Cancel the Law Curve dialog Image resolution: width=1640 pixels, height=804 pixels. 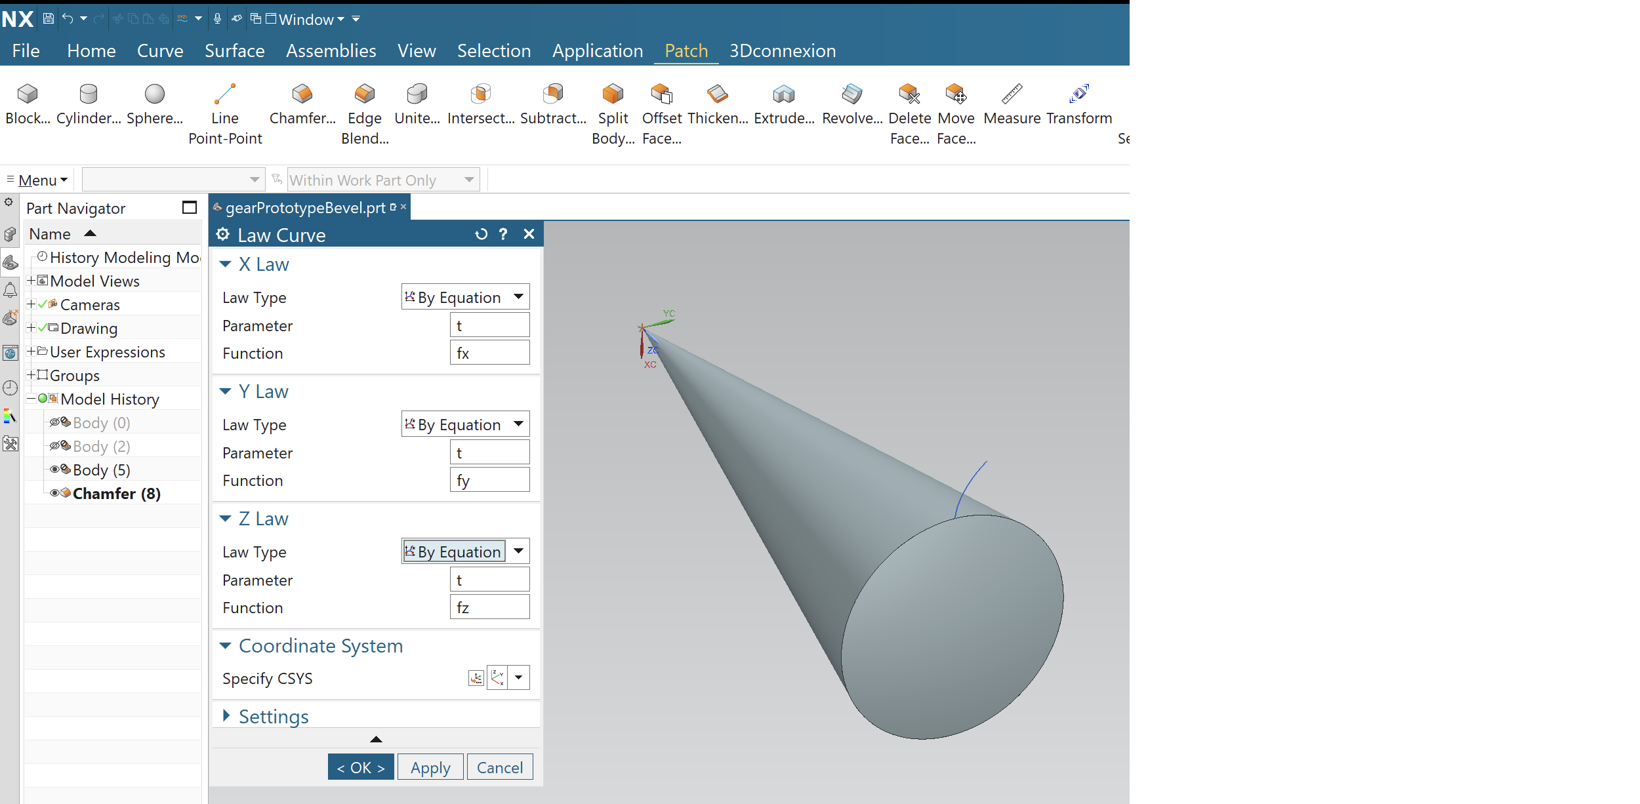(499, 767)
